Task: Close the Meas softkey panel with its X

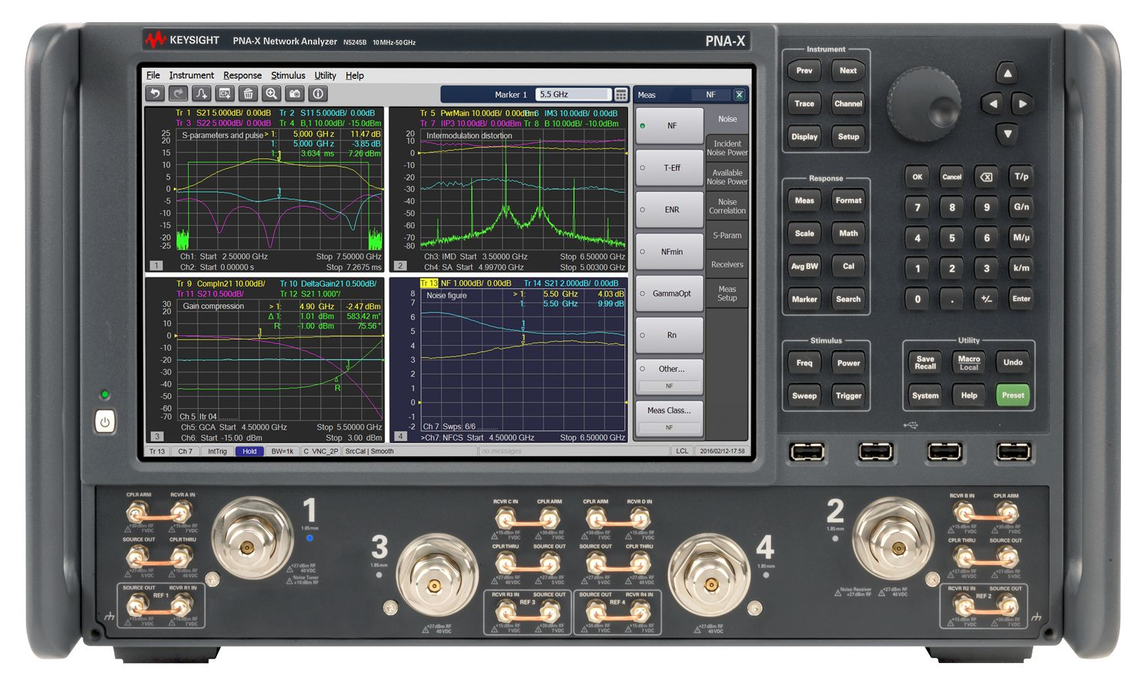Action: (x=739, y=94)
